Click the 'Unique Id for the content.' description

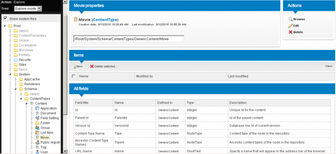click(x=248, y=110)
